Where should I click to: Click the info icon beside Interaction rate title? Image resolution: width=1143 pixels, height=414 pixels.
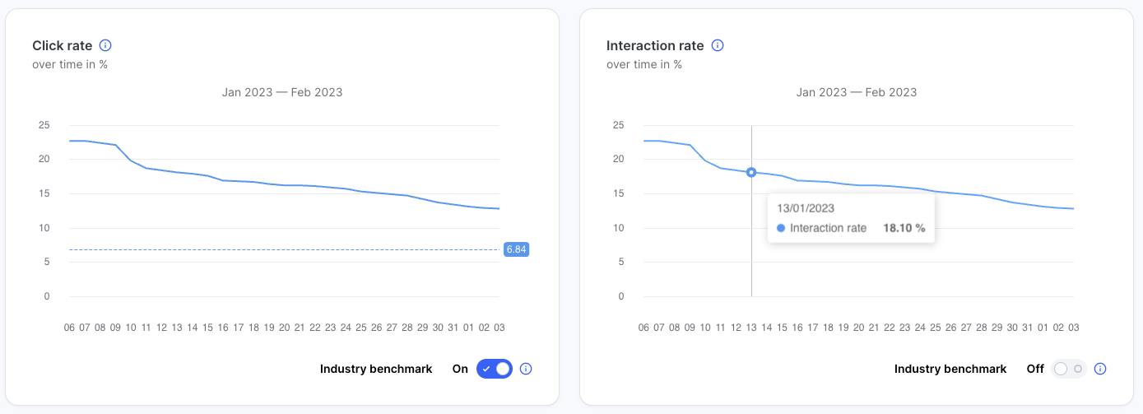[717, 46]
